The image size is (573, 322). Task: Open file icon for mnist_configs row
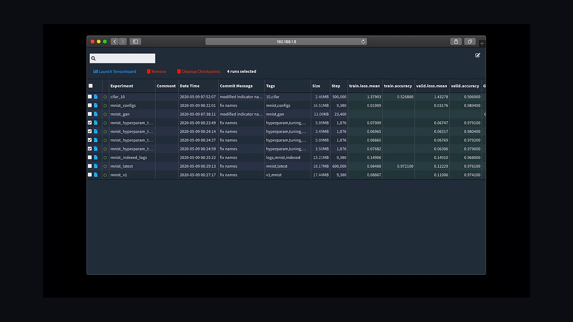[x=95, y=105]
